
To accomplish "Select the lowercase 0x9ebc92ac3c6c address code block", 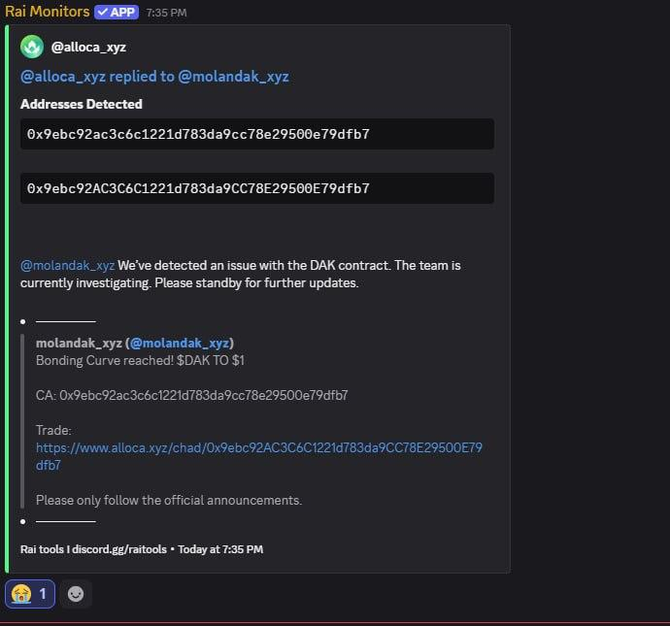I will click(257, 134).
